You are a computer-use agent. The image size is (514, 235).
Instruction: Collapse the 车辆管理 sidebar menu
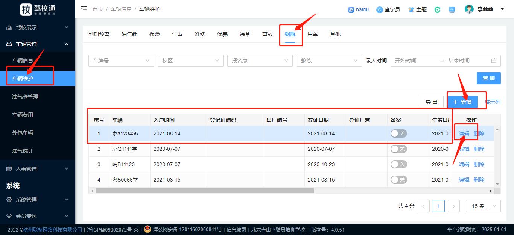(67, 44)
